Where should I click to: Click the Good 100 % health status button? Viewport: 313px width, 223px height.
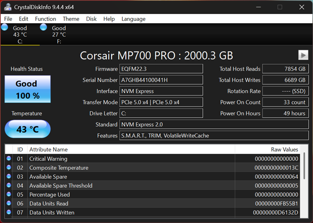click(x=28, y=89)
